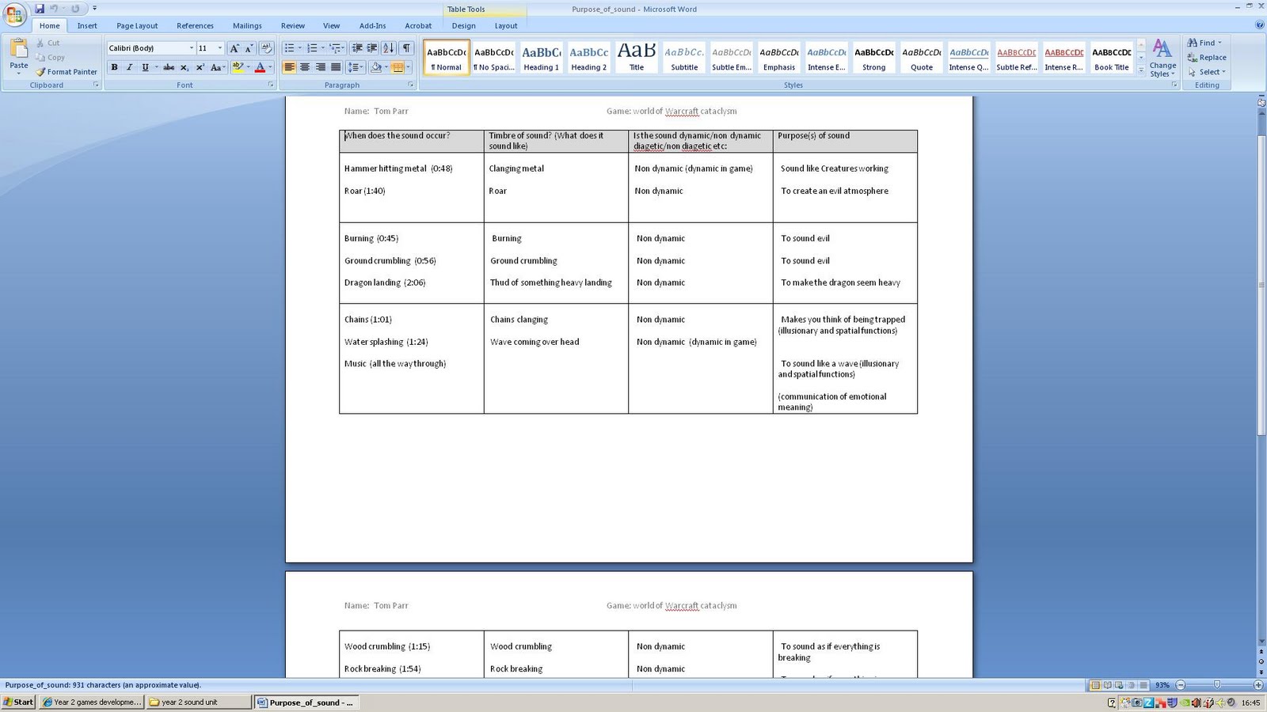Screen dimensions: 1267x712
Task: Customize Quick Access Toolbar dropdown
Action: [x=94, y=9]
